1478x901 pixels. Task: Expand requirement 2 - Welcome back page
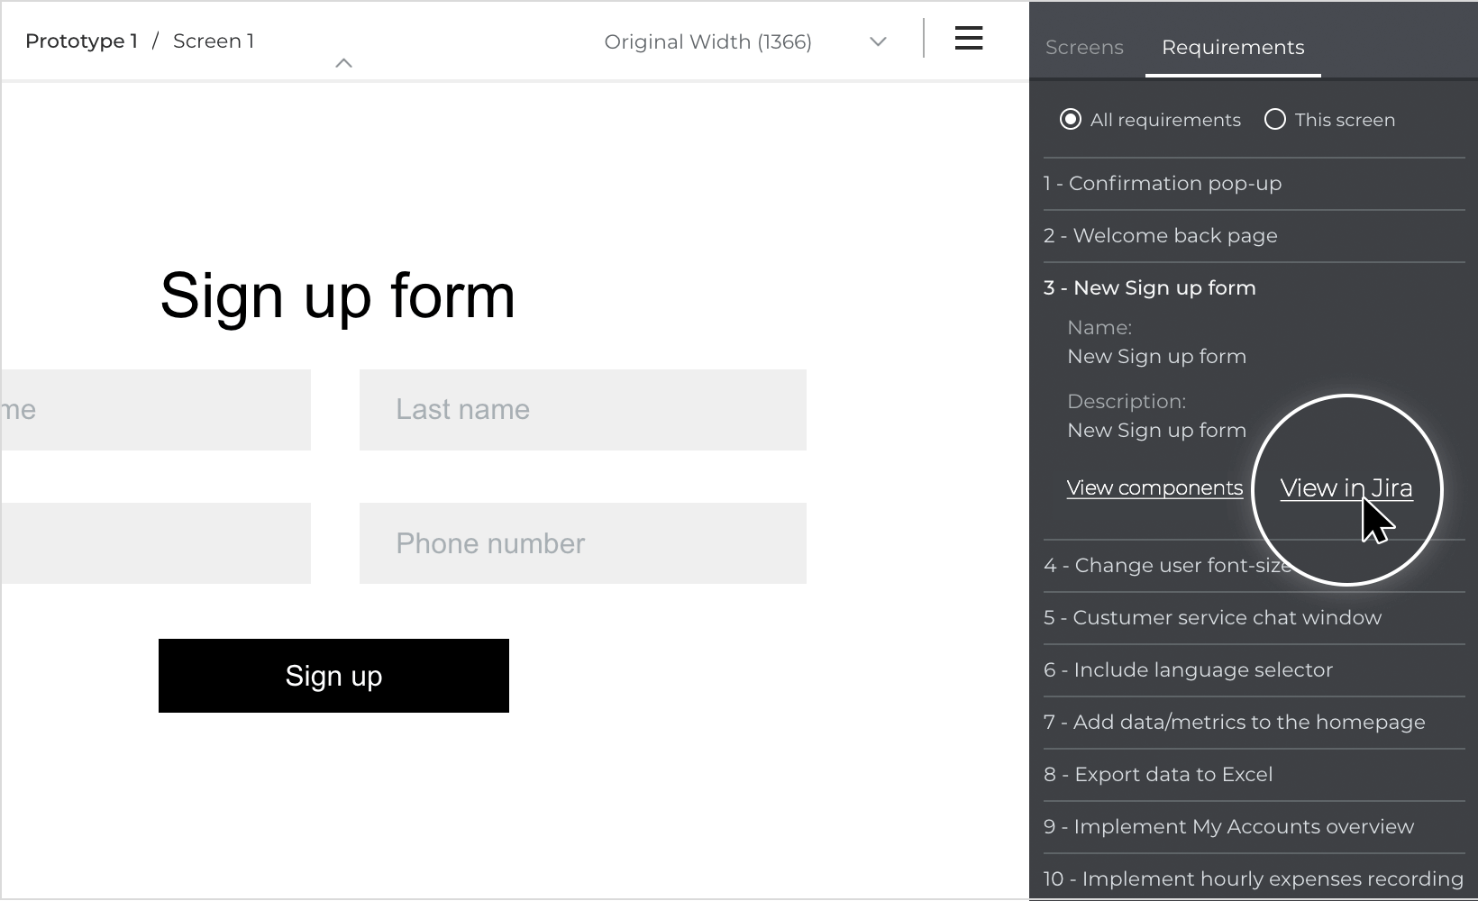coord(1254,236)
